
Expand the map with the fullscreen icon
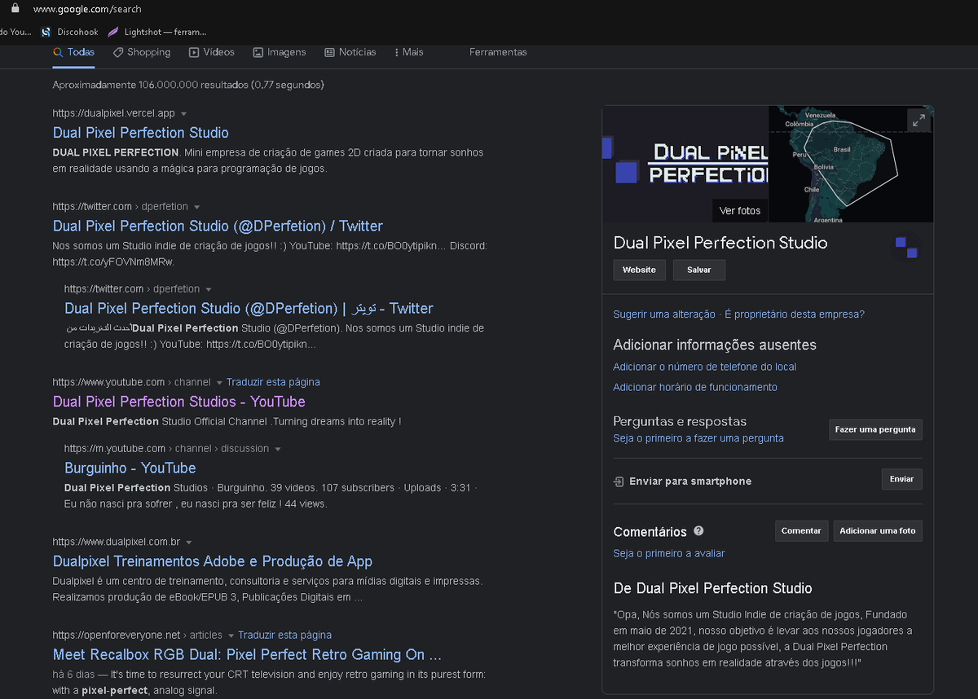(x=919, y=120)
